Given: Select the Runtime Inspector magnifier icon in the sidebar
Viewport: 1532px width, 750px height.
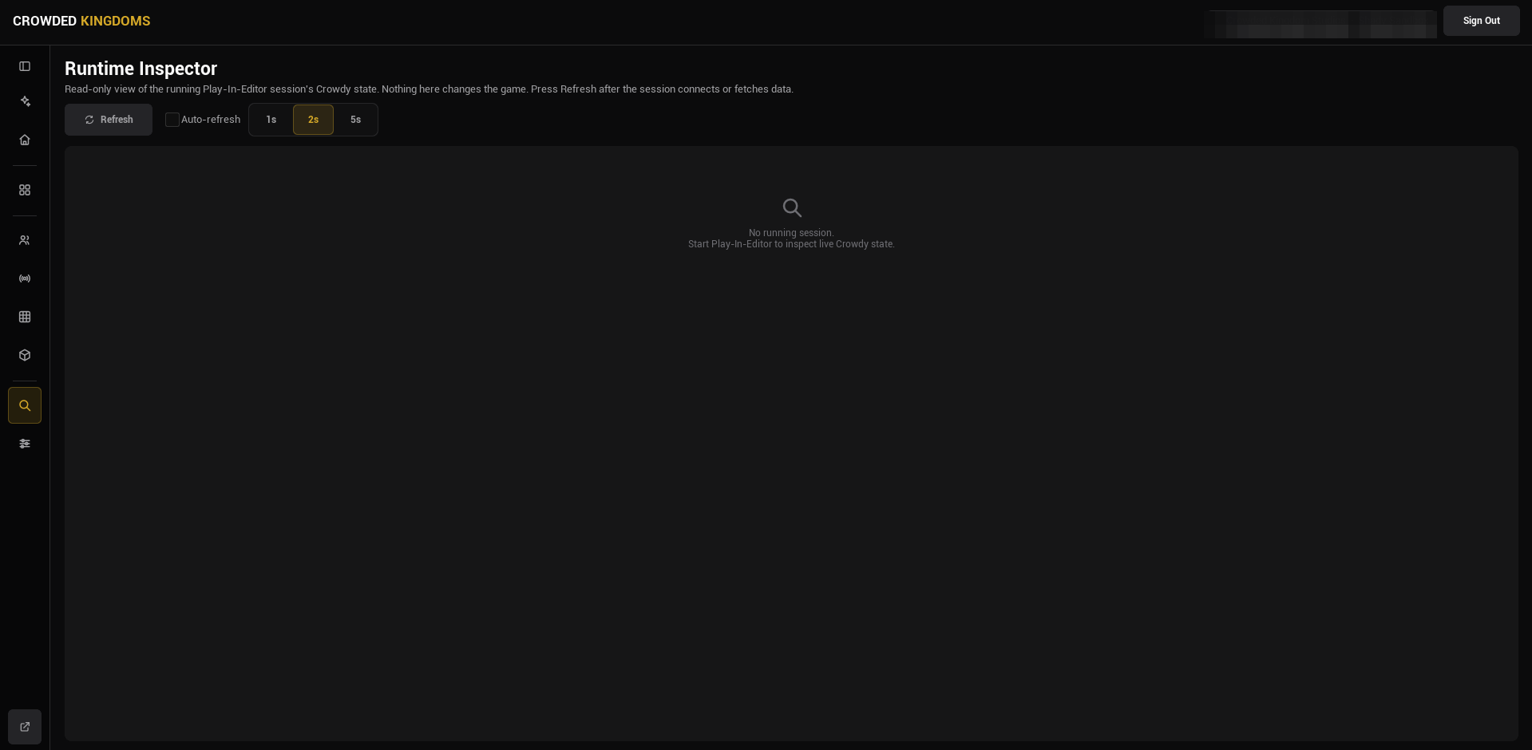Looking at the screenshot, I should click(25, 405).
